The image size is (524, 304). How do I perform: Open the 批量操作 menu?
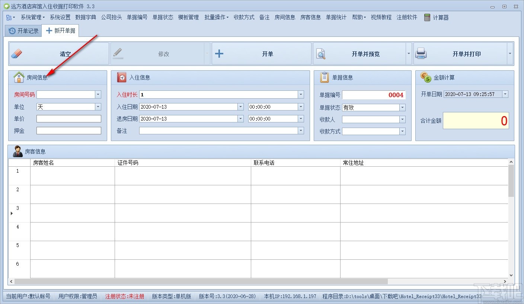pyautogui.click(x=216, y=17)
